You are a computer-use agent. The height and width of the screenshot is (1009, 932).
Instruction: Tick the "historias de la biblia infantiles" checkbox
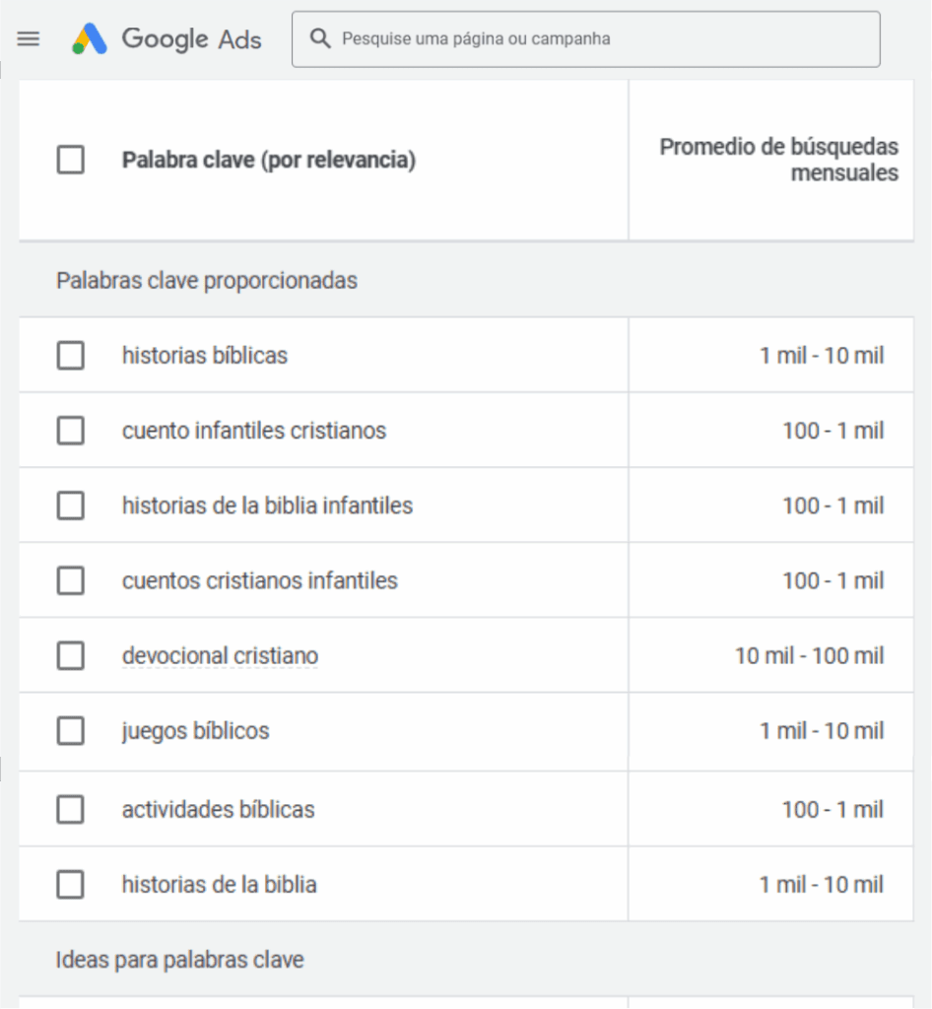[71, 505]
